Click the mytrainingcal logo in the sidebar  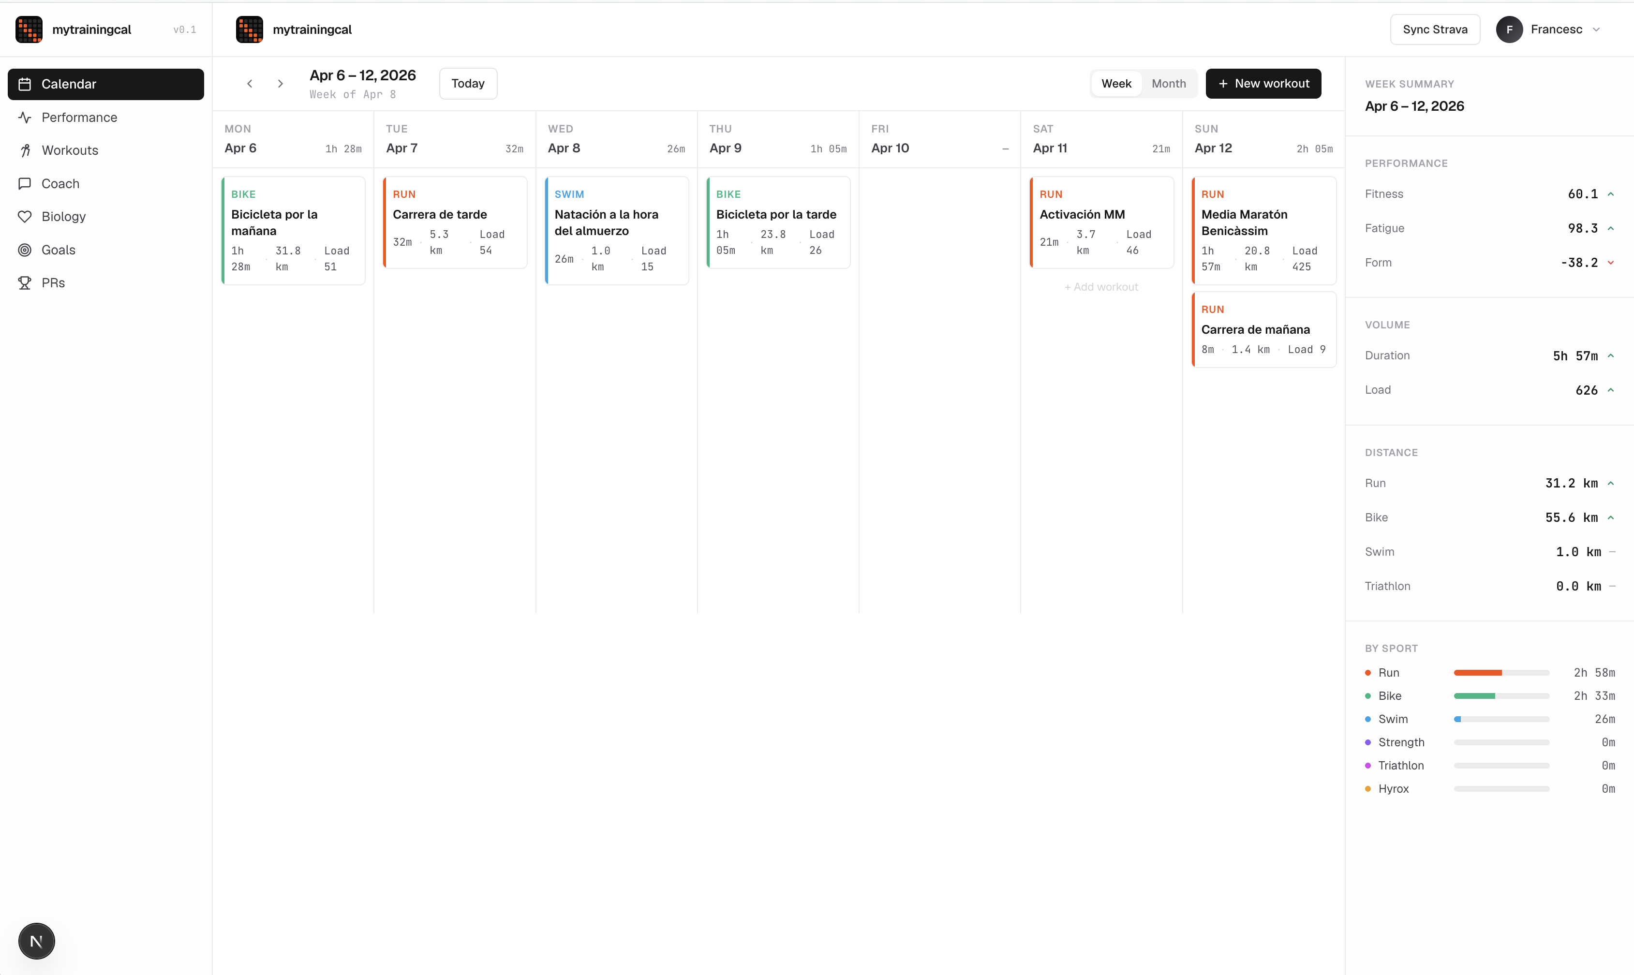click(29, 30)
